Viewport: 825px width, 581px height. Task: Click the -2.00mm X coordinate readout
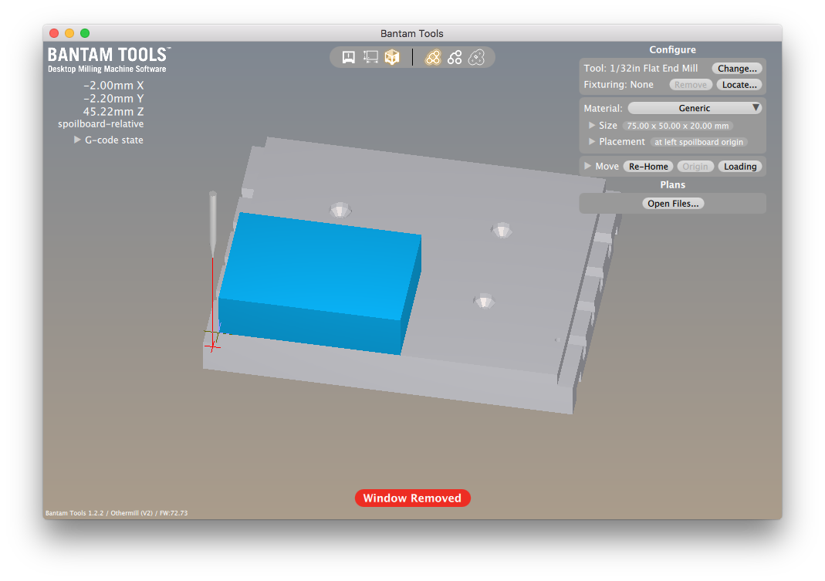pyautogui.click(x=113, y=85)
